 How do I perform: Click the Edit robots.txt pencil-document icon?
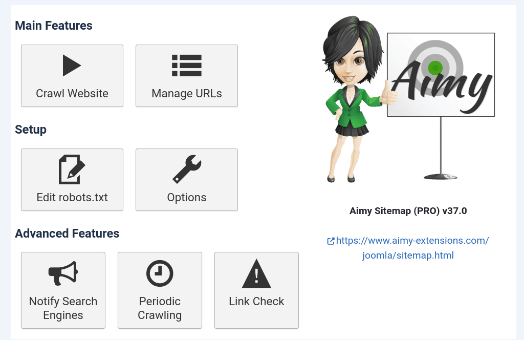click(72, 169)
